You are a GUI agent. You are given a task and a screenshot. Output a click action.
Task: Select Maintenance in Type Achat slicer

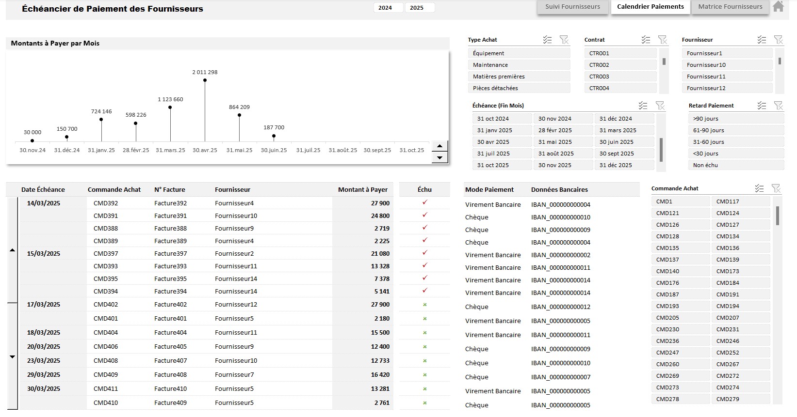pyautogui.click(x=519, y=65)
